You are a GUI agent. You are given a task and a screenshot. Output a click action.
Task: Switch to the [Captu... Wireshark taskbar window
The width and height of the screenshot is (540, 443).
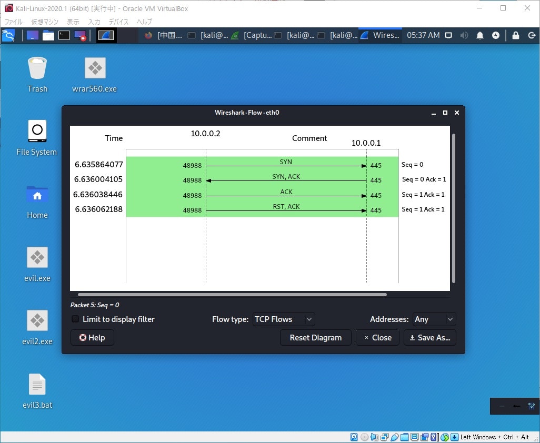[x=253, y=35]
